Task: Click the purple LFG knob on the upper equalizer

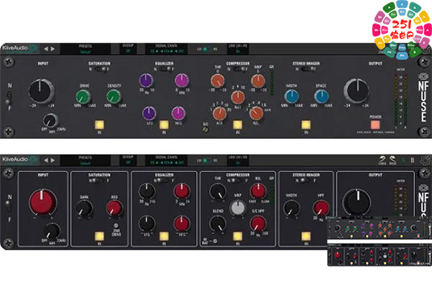Action: pyautogui.click(x=149, y=113)
